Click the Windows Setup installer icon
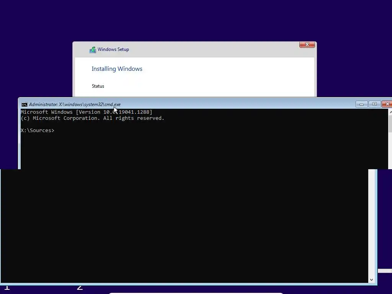This screenshot has height=294, width=392. [93, 50]
